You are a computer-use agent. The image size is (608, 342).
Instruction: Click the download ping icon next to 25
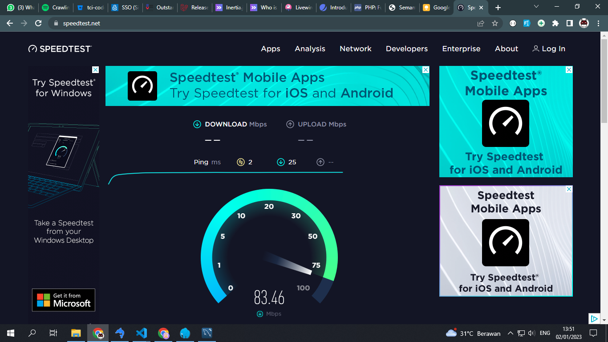coord(280,162)
